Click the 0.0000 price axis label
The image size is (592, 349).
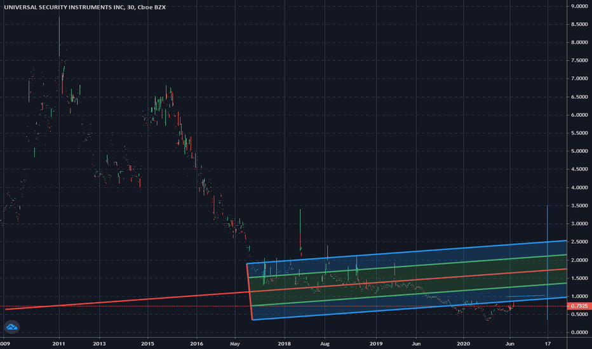coord(579,333)
